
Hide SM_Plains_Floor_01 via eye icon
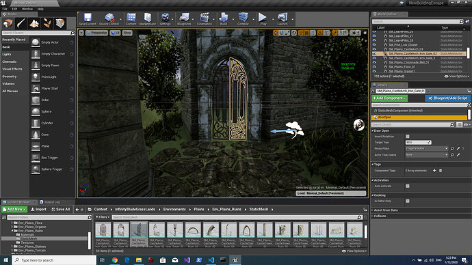374,67
